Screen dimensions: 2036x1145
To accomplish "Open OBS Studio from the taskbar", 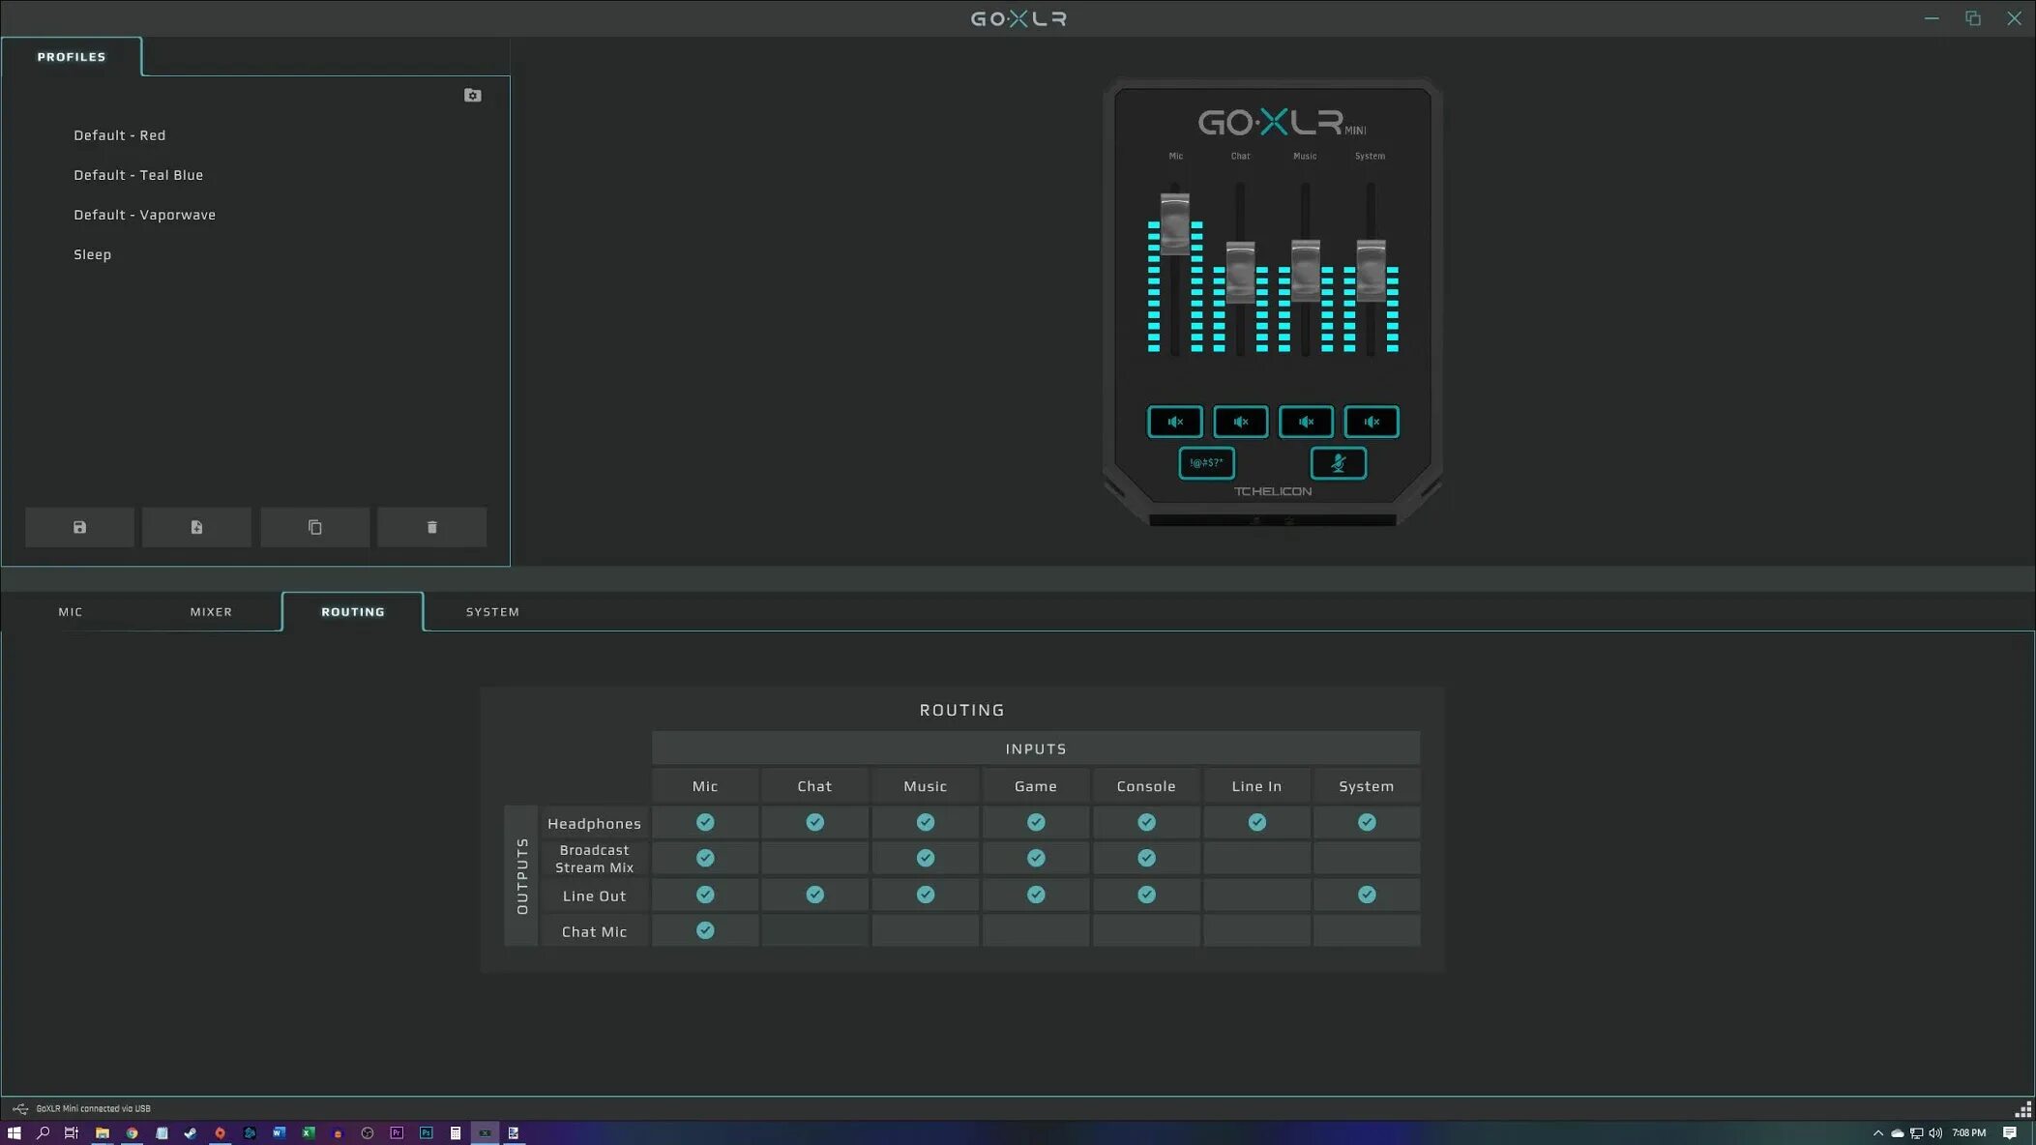I will coord(366,1131).
